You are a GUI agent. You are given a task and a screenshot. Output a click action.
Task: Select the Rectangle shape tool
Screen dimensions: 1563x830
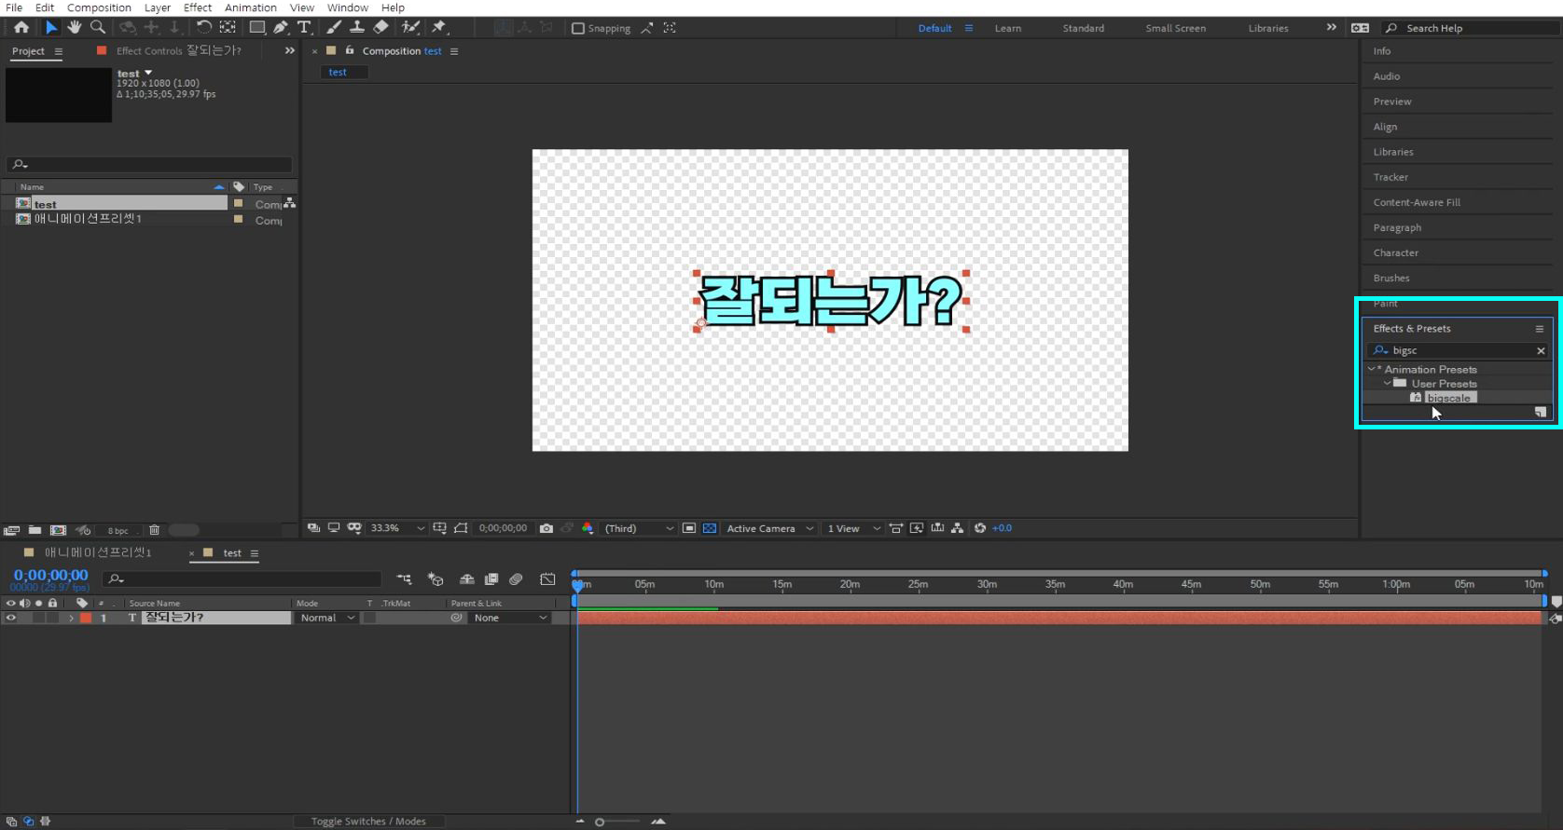(x=256, y=28)
